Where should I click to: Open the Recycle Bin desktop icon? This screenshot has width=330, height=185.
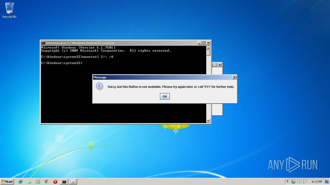click(9, 10)
